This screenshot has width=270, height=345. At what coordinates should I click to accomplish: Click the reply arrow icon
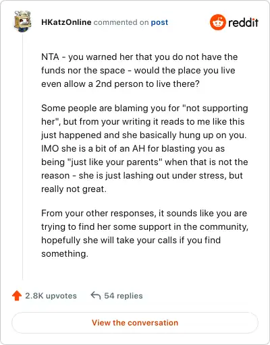click(x=96, y=295)
